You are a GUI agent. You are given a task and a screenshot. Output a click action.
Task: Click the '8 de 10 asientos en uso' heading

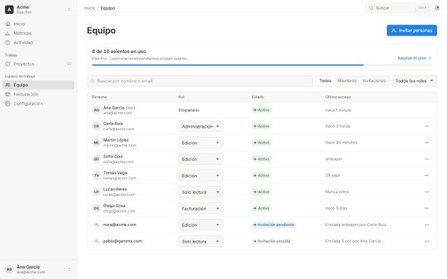(119, 52)
